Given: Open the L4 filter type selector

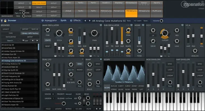Looking at the screenshot, I should [x=153, y=36].
